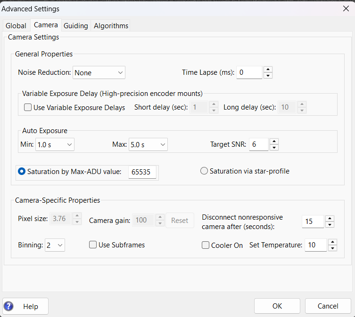Open the Algorithms tab

111,26
